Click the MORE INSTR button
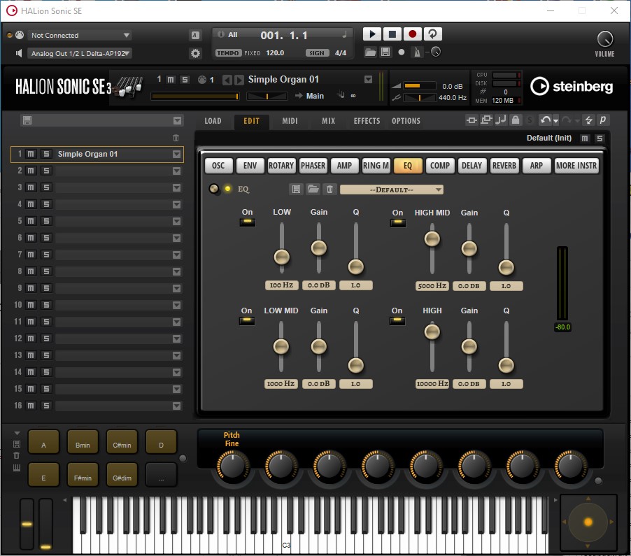Image resolution: width=631 pixels, height=556 pixels. (x=576, y=166)
